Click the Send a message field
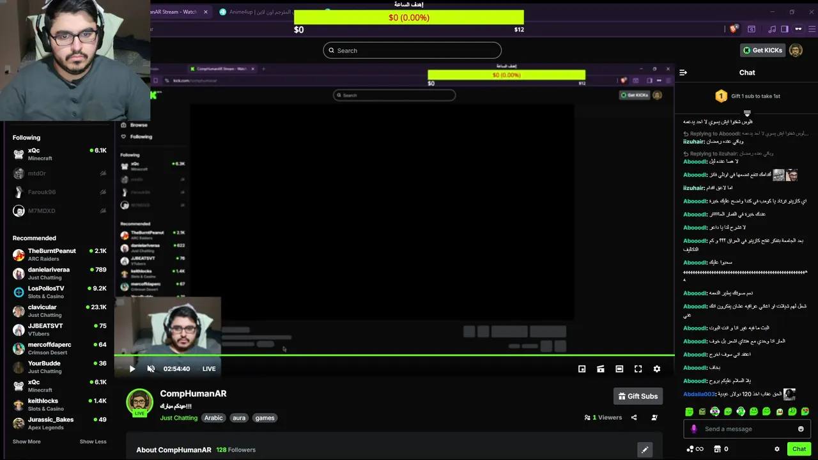Image resolution: width=818 pixels, height=460 pixels. [746, 429]
